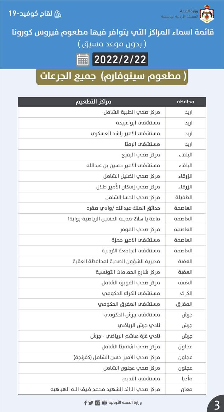Click مستشفى الامير حمزة in the list

click(136, 240)
